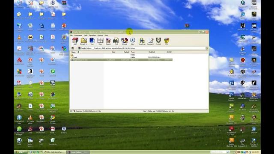Sort by the Packed column header
Screen dimensions: 274x154
(x=126, y=52)
